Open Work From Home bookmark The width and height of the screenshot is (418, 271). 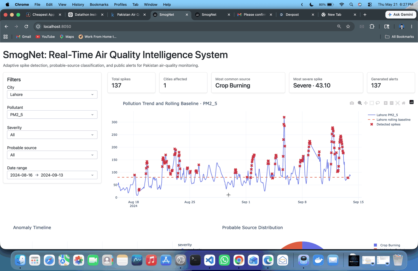click(x=97, y=37)
